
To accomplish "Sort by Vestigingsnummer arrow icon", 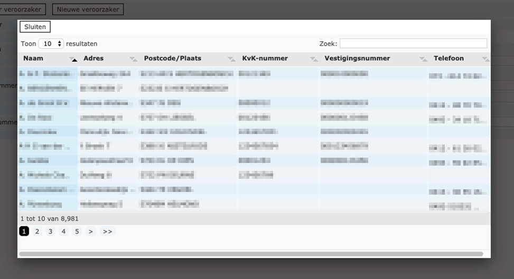I will tap(423, 59).
